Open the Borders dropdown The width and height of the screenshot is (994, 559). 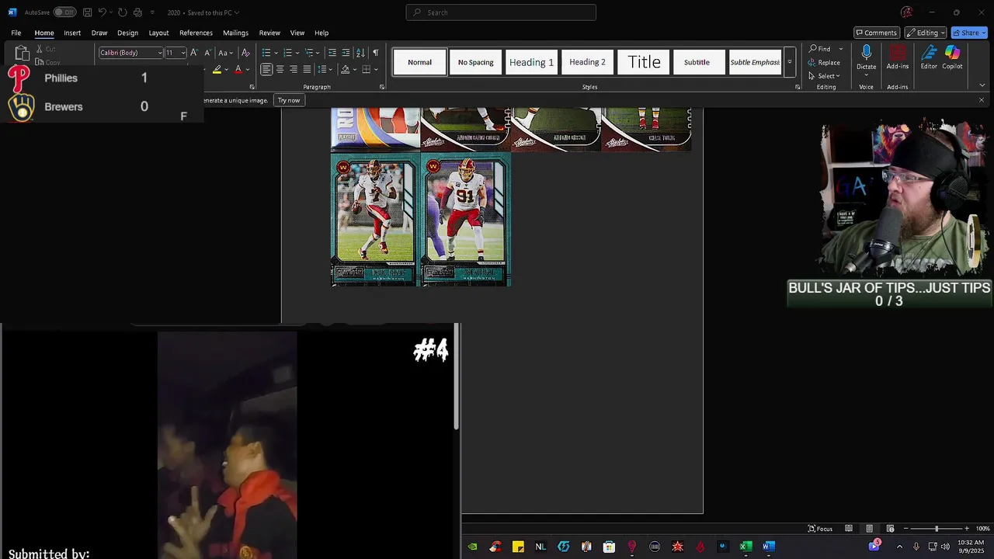pyautogui.click(x=377, y=69)
